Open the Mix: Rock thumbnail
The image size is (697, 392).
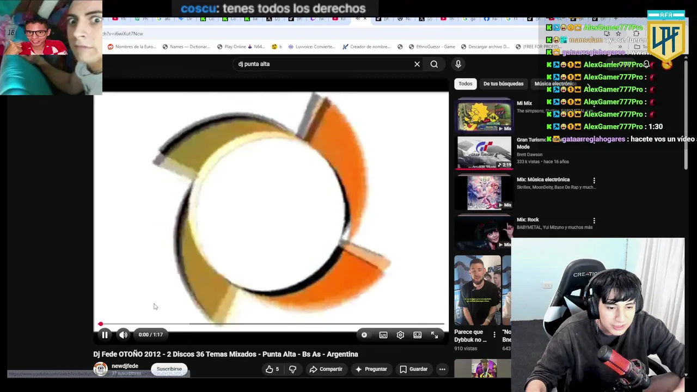[484, 232]
